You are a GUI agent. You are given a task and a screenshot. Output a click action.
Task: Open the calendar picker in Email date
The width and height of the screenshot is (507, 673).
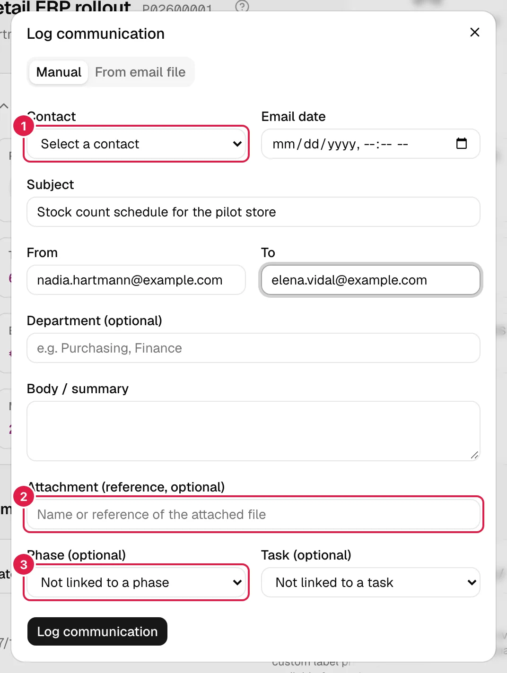(x=462, y=143)
